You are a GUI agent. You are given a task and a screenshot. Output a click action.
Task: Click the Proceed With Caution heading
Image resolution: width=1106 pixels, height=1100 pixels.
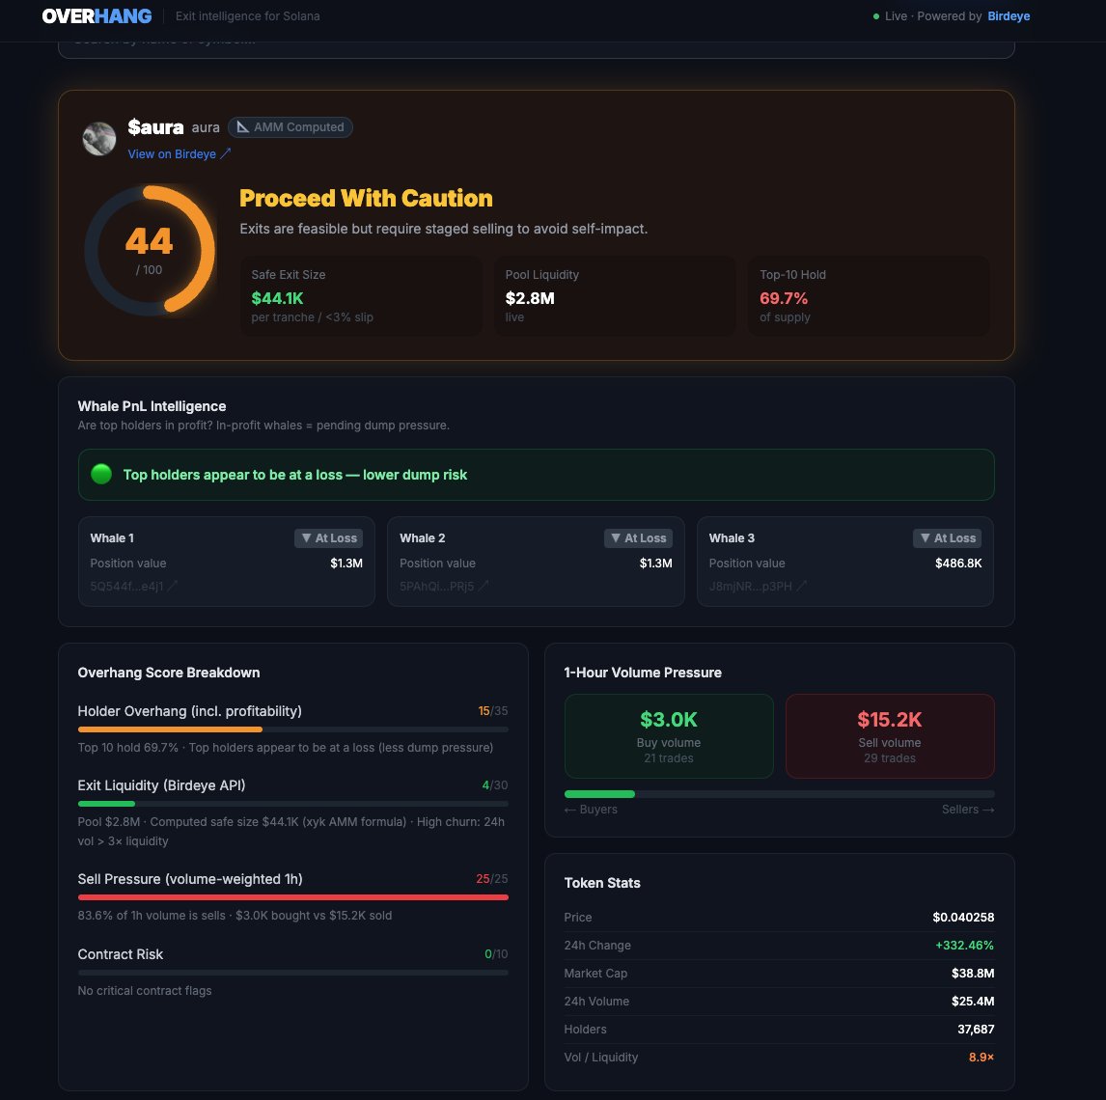click(366, 198)
